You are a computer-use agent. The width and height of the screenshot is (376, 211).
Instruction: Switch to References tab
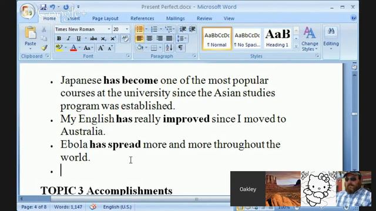(x=142, y=18)
